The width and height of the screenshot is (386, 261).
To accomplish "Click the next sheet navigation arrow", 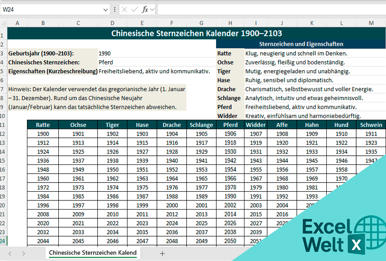I will 24,253.
